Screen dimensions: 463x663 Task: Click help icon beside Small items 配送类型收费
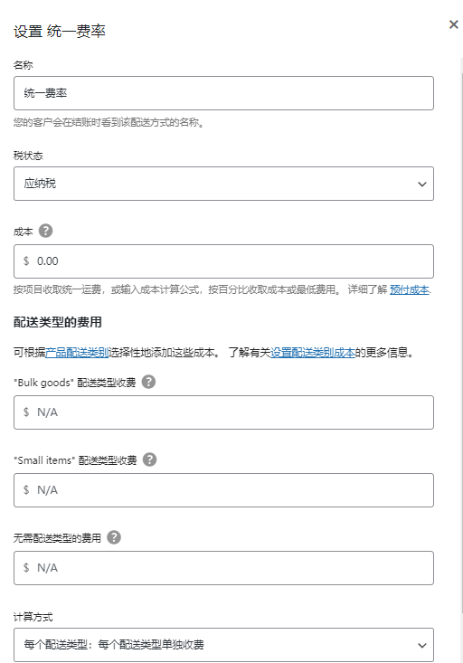pos(150,459)
